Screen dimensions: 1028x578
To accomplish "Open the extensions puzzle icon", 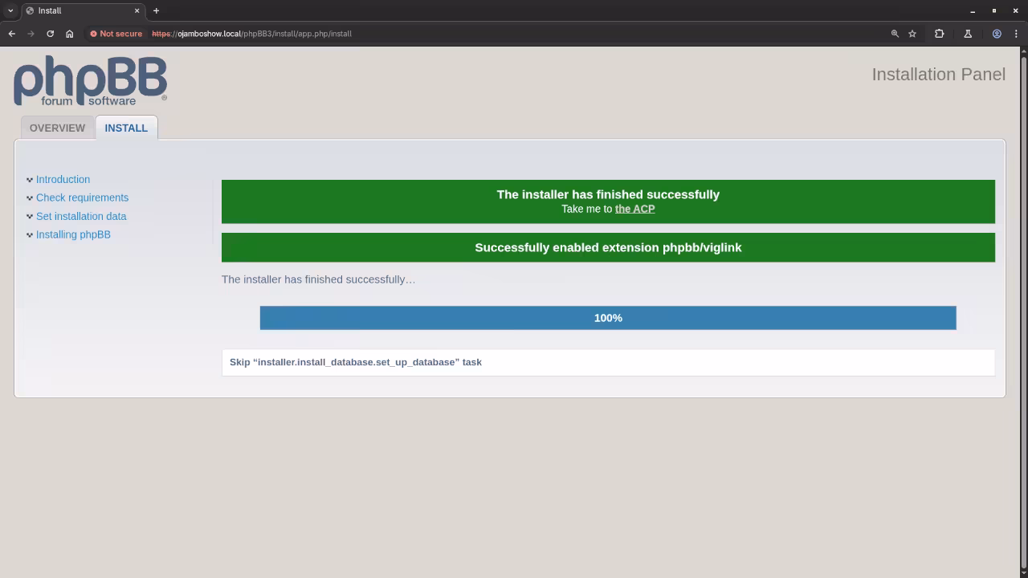I will (939, 34).
